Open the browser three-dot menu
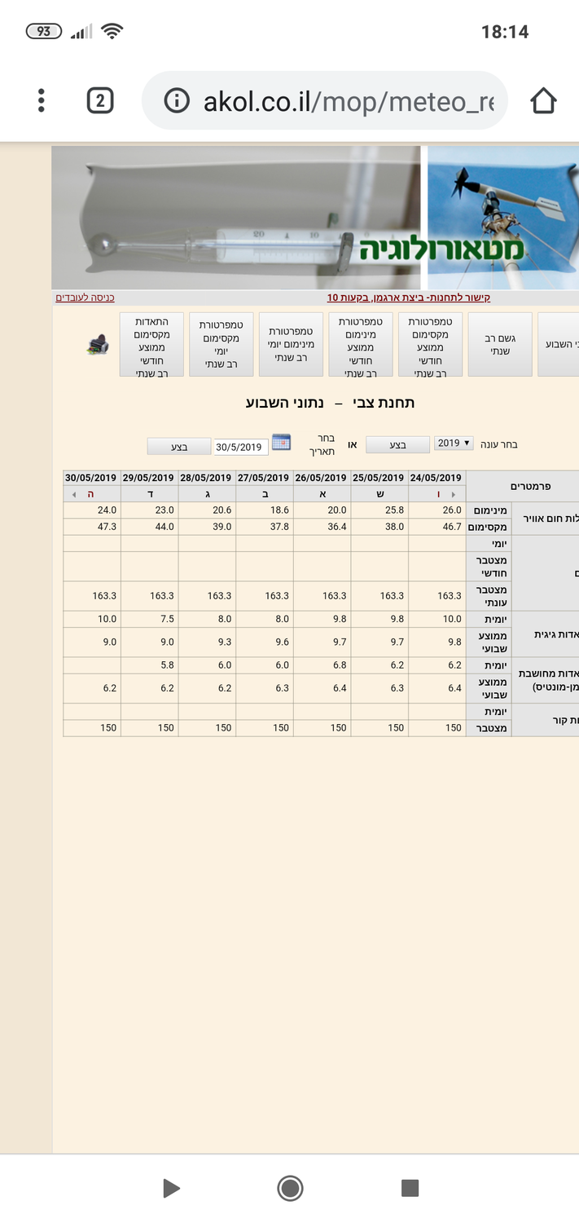Viewport: 579px width, 1223px height. tap(41, 101)
